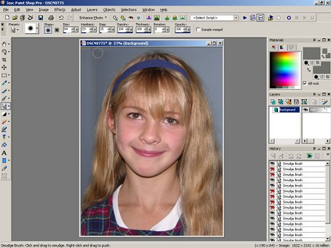This screenshot has height=248, width=331.
Task: Open the Help menu
Action: click(164, 10)
